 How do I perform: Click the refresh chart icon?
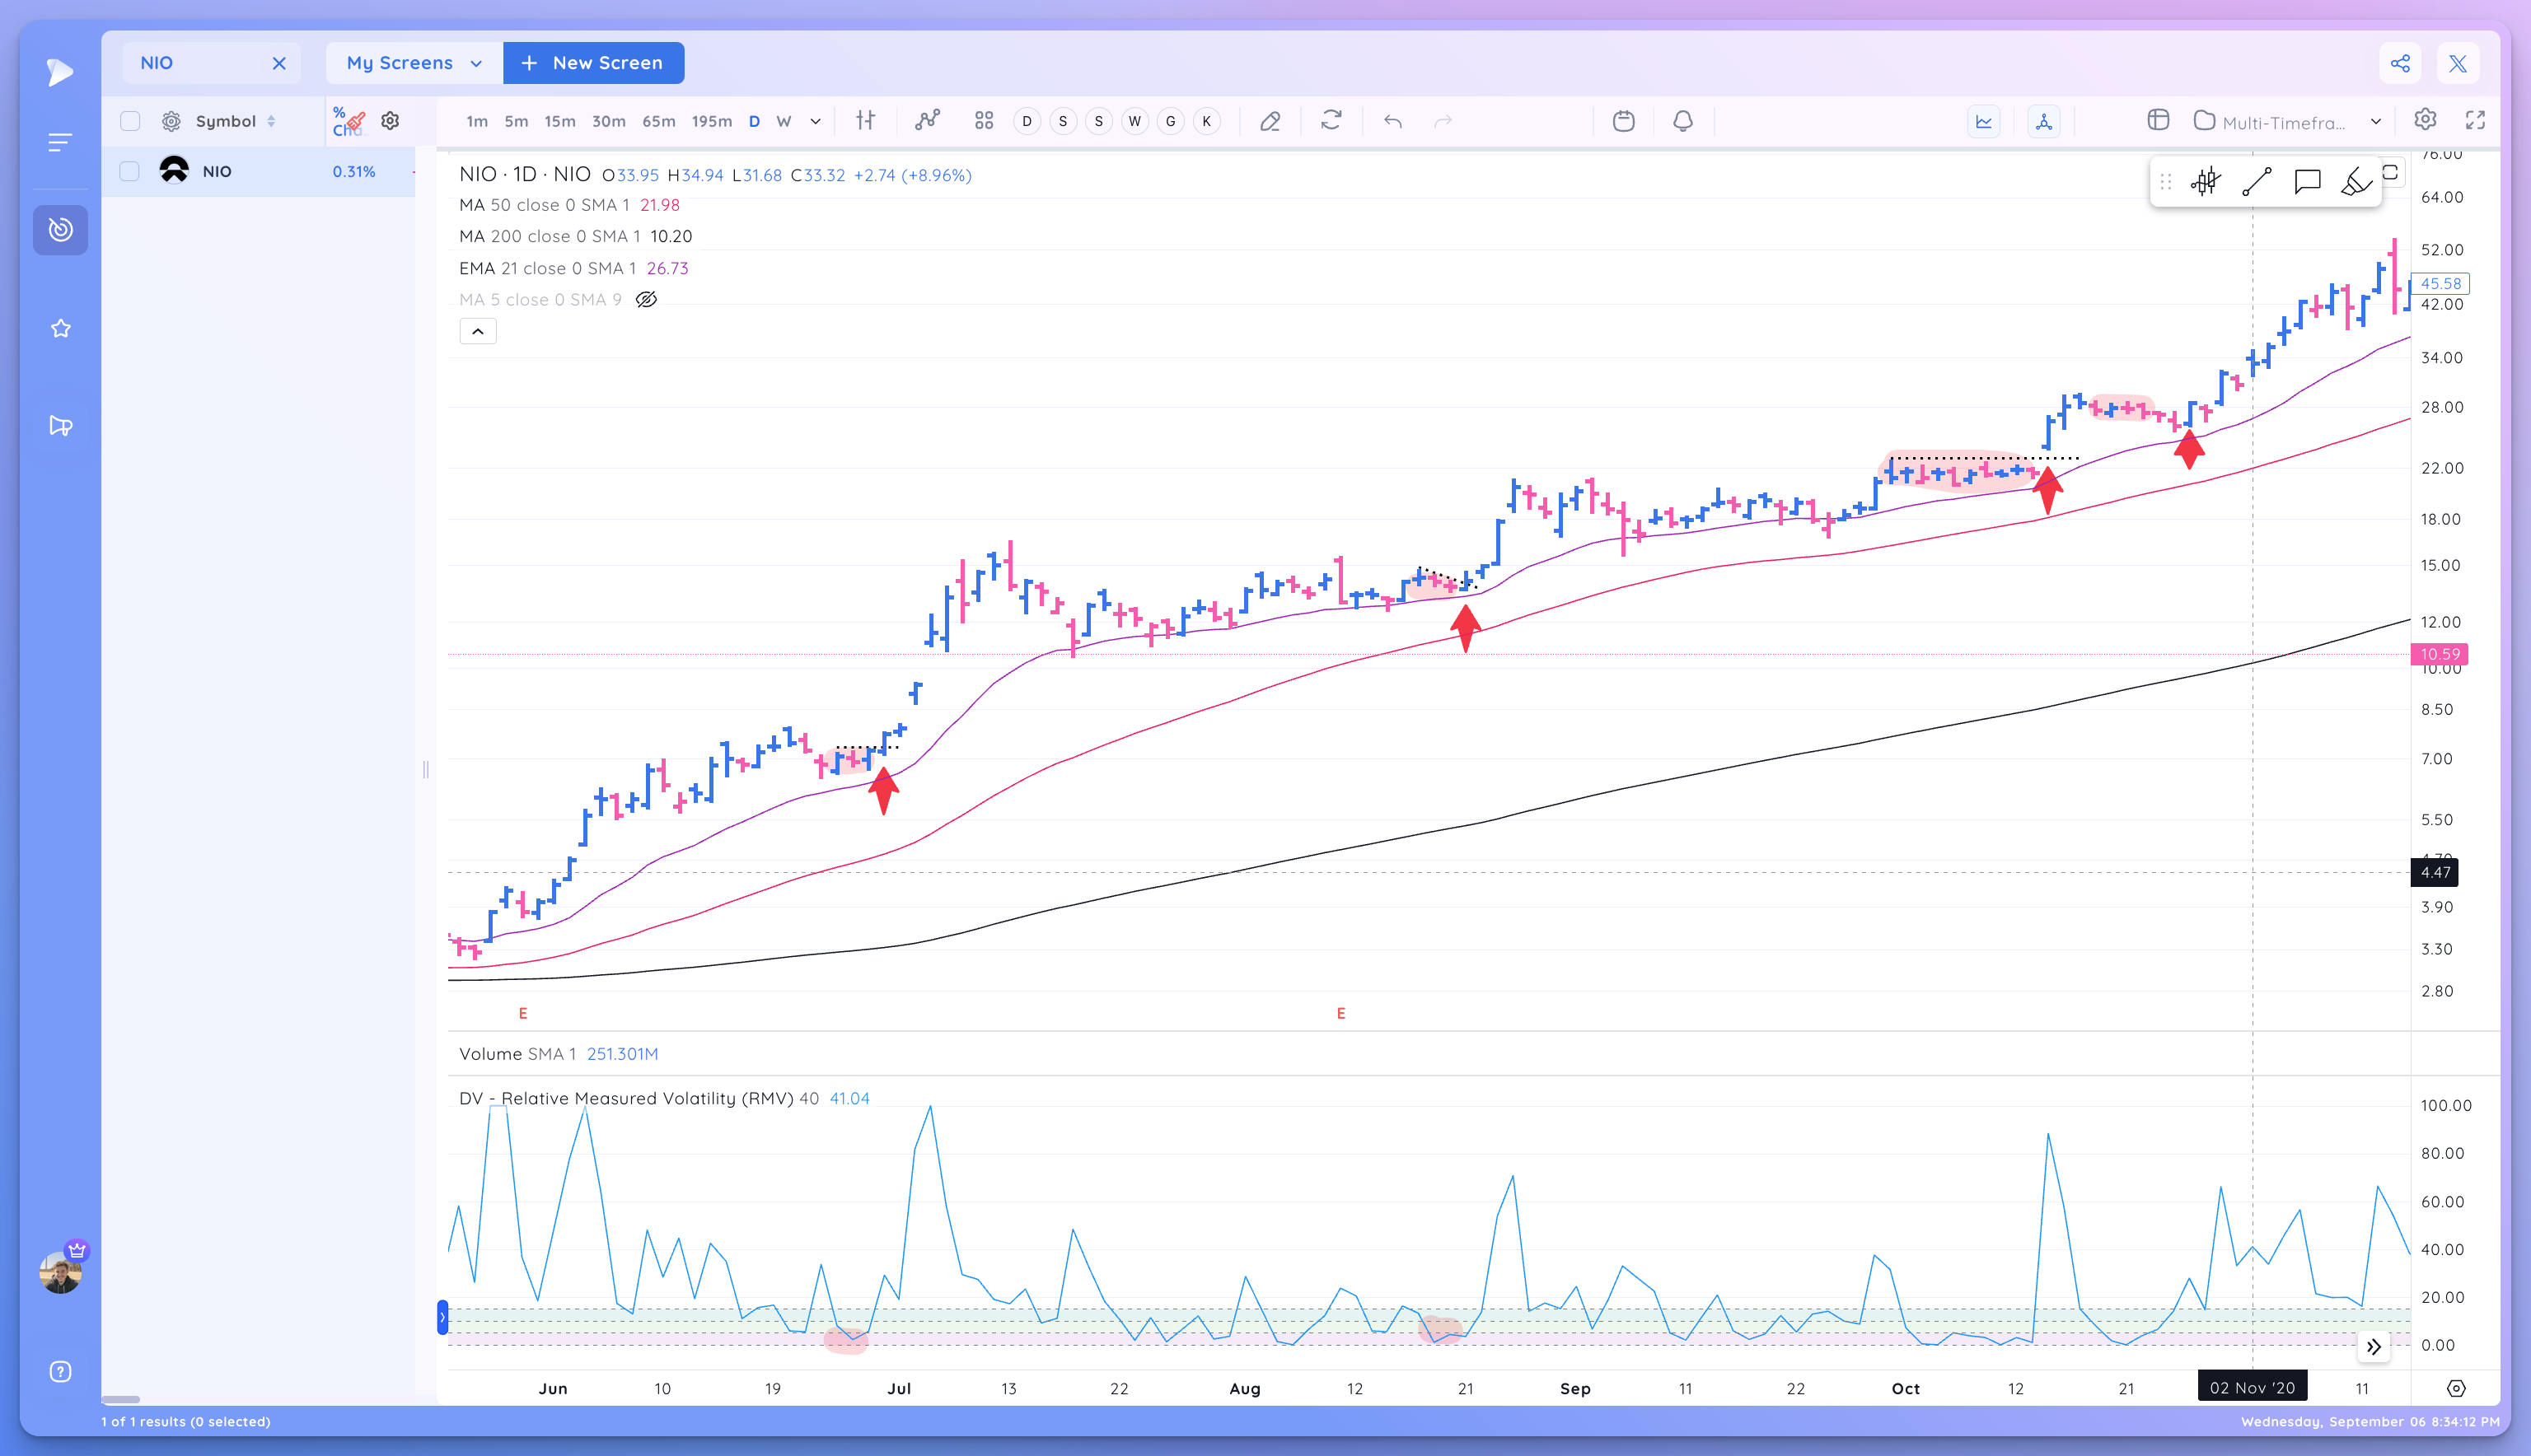click(1331, 120)
